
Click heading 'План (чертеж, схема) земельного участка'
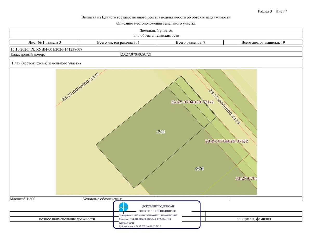point(46,63)
